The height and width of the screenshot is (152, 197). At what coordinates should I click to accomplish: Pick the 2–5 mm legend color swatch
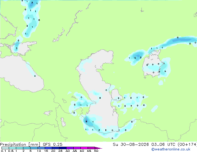(x=27, y=148)
